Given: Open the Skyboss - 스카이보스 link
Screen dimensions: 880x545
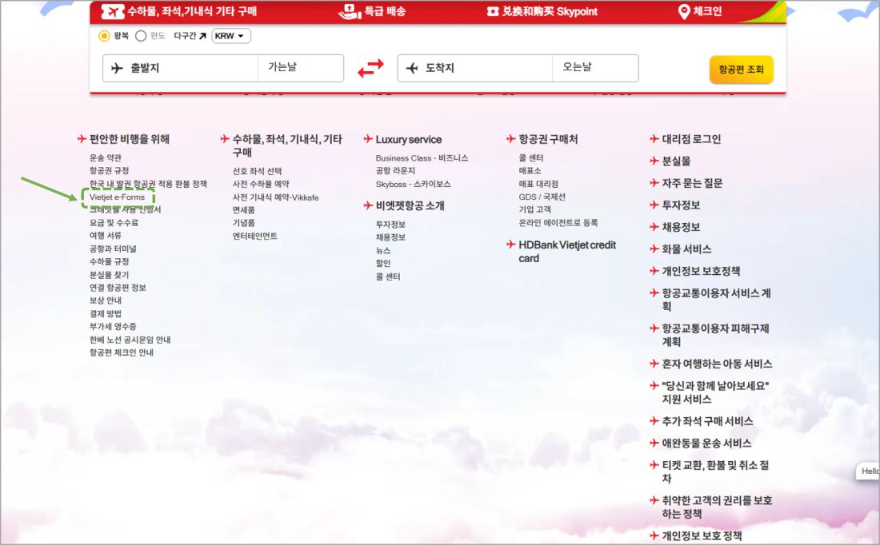Looking at the screenshot, I should pyautogui.click(x=413, y=184).
